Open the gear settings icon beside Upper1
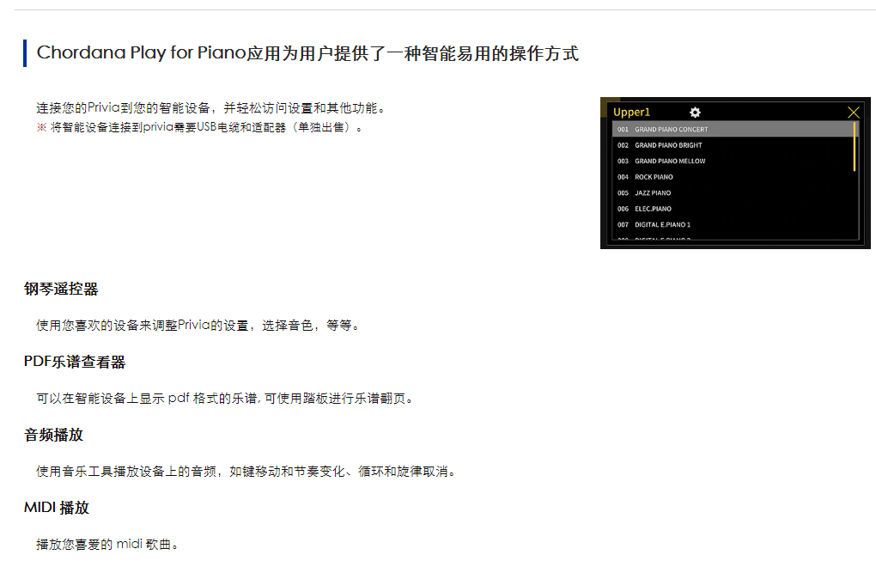Screen dimensions: 876x567 click(695, 113)
